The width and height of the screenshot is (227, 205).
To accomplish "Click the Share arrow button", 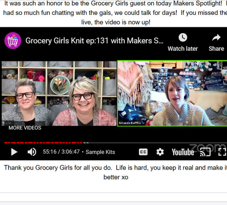I will (216, 43).
